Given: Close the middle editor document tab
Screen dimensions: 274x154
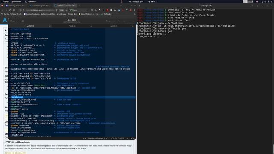Looking at the screenshot, I should click(91, 26).
